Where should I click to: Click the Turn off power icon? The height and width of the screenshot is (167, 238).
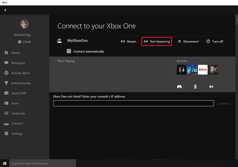click(208, 41)
